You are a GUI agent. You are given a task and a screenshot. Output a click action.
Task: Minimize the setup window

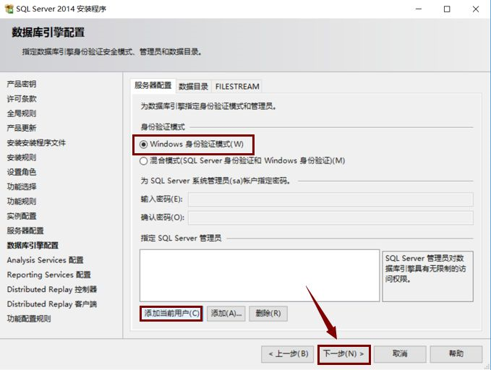click(419, 9)
